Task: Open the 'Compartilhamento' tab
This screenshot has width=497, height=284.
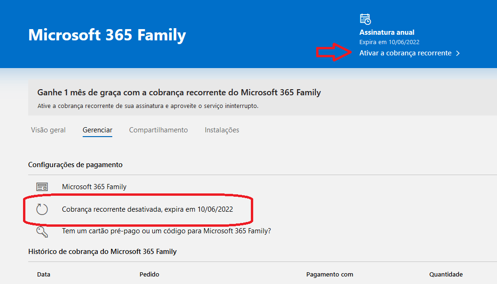Action: 158,130
